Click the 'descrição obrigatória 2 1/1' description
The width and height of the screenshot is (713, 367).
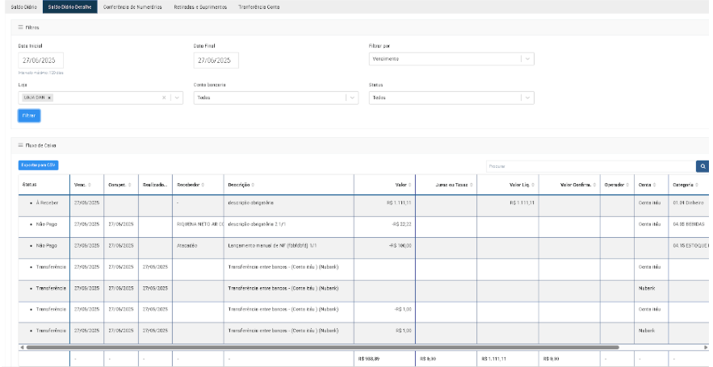[258, 224]
